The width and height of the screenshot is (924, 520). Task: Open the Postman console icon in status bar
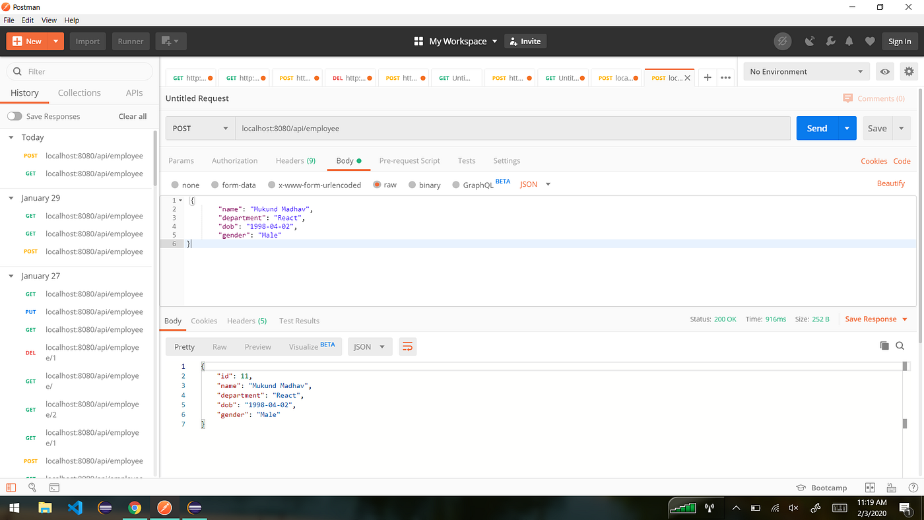(55, 488)
